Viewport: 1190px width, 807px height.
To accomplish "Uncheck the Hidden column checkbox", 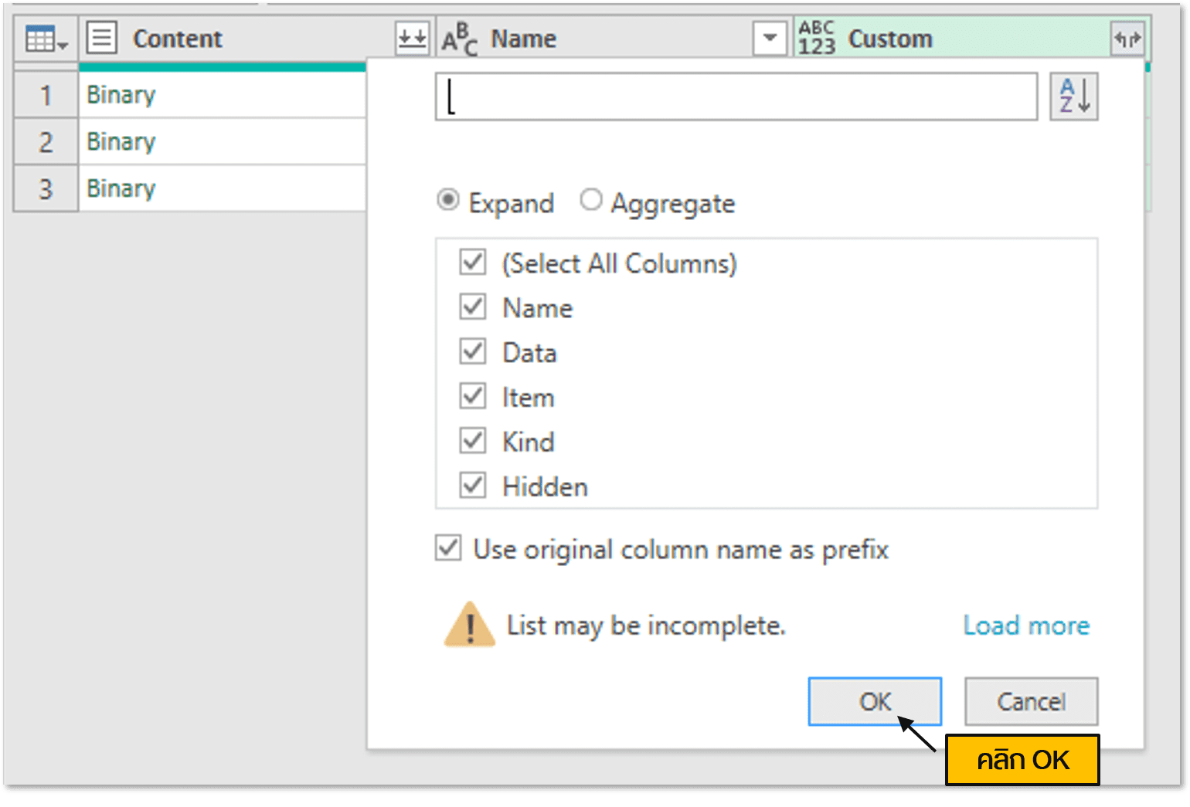I will coord(473,486).
